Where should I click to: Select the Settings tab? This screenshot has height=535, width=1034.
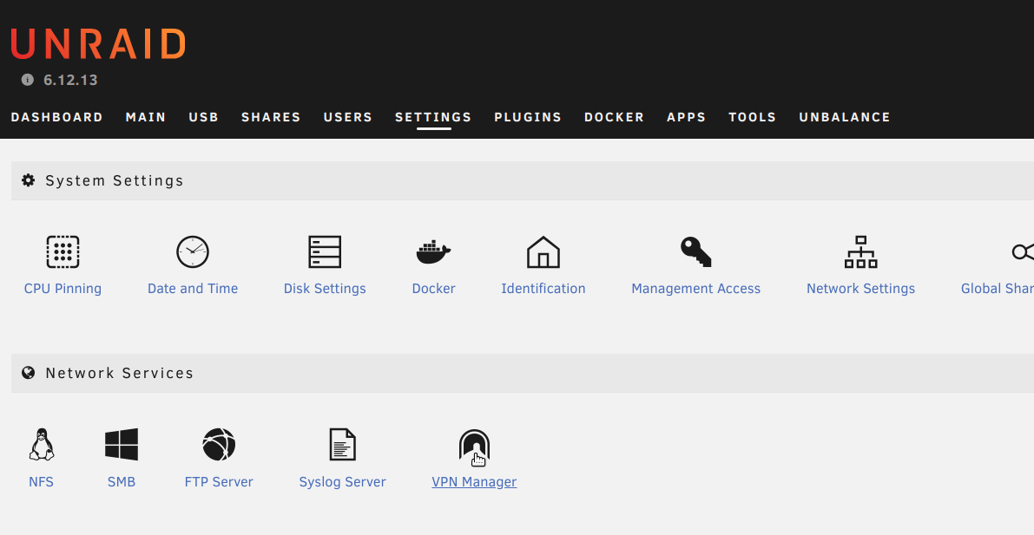(433, 117)
